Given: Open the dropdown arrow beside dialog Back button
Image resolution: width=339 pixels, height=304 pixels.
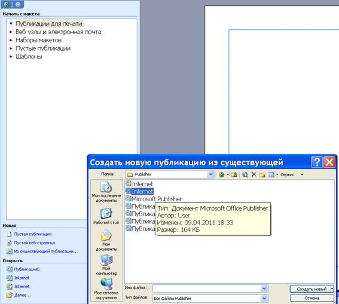Looking at the screenshot, I should pyautogui.click(x=228, y=174).
